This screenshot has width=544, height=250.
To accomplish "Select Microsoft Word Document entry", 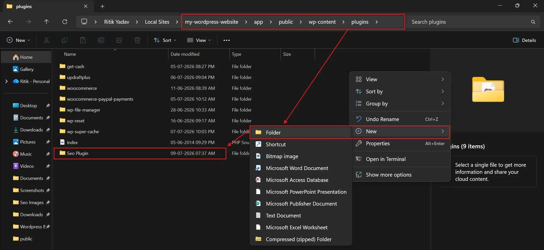I will click(301, 168).
